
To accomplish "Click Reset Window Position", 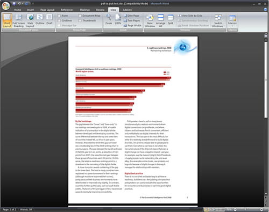I will point(194,26).
